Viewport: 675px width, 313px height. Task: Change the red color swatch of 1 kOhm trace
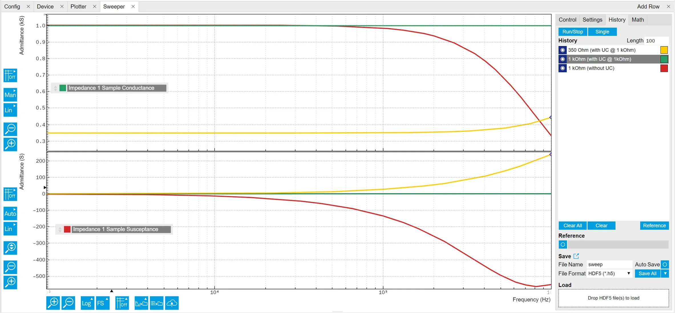[664, 68]
